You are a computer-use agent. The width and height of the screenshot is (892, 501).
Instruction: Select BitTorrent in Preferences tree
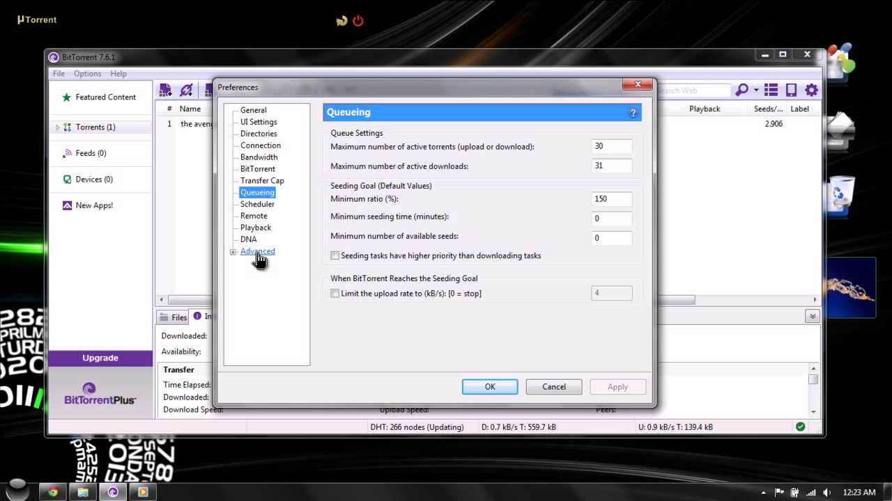point(257,169)
